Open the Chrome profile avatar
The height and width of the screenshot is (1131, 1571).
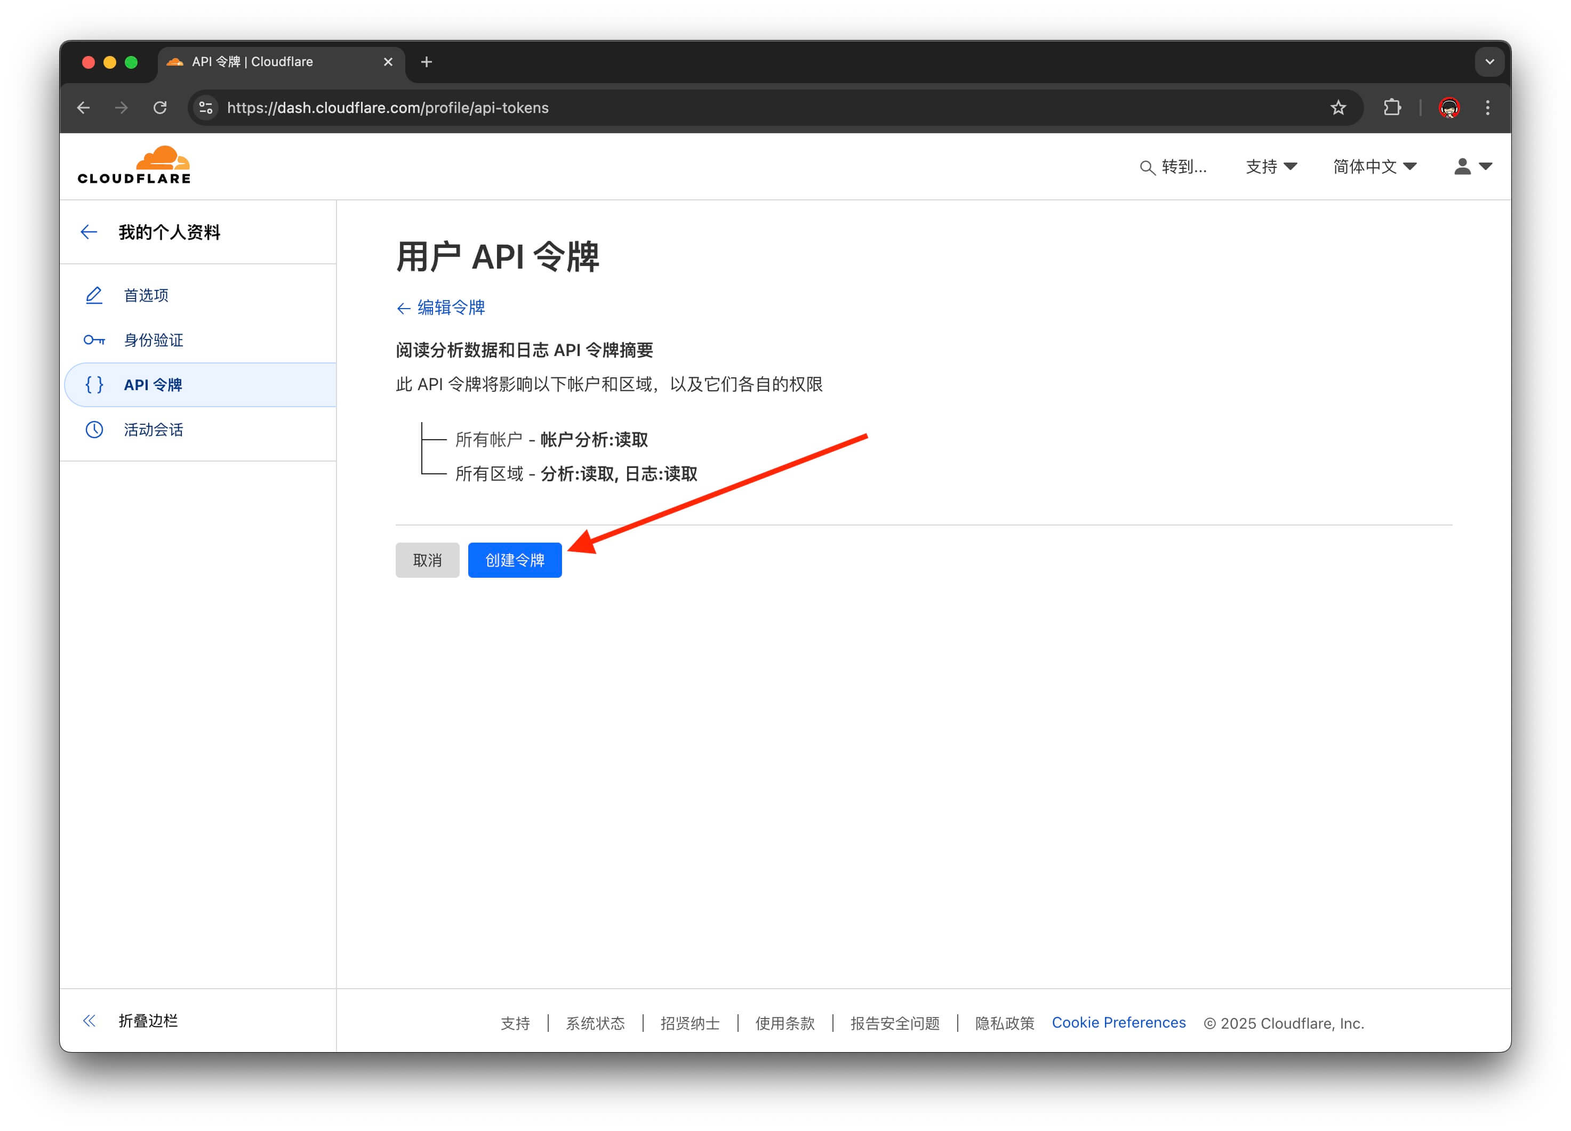[1449, 108]
